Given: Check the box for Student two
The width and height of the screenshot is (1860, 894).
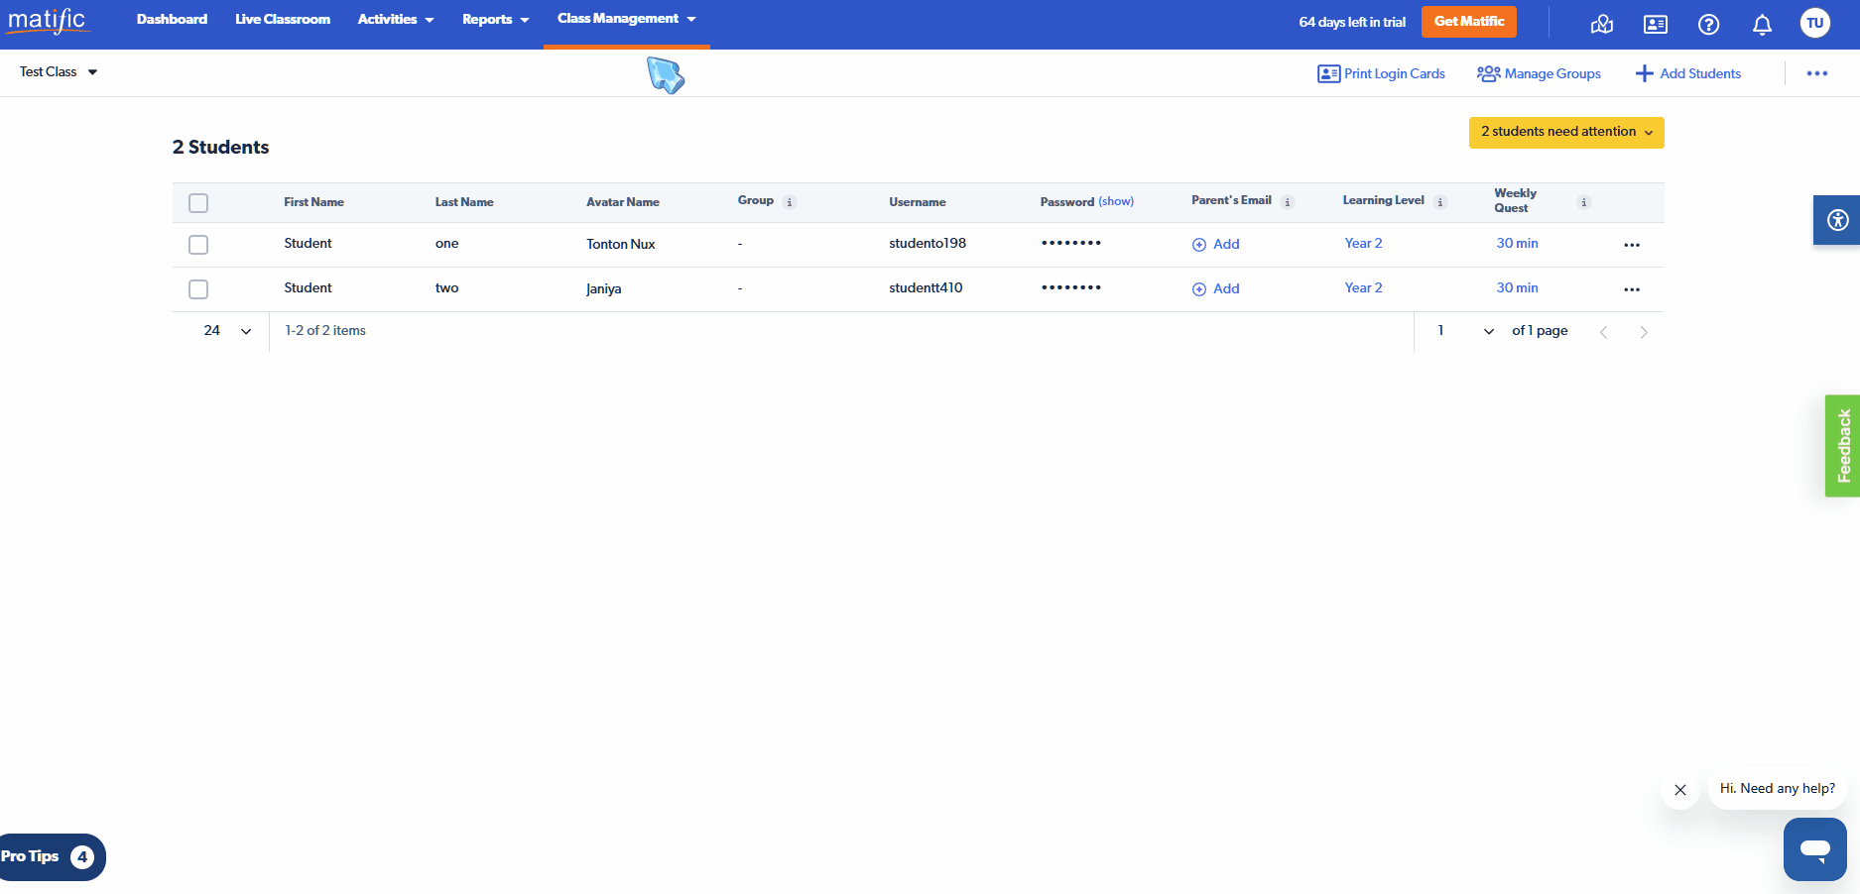Looking at the screenshot, I should [x=198, y=289].
